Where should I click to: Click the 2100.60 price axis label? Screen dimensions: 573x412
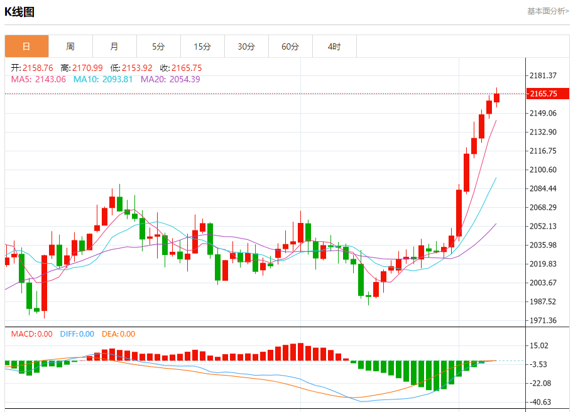point(543,170)
